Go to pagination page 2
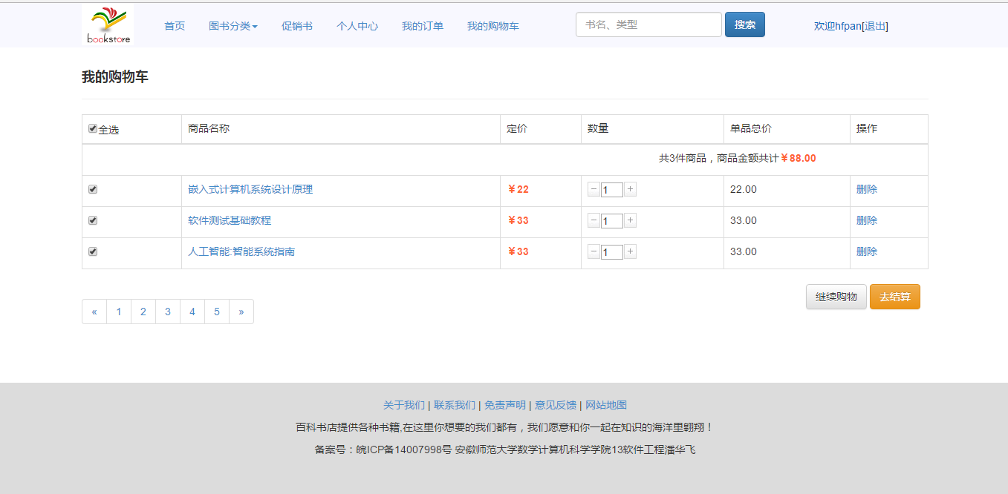1008x494 pixels. (143, 312)
